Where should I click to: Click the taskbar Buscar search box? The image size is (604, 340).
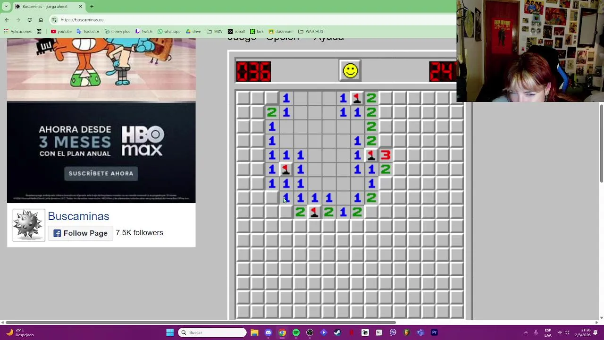(212, 332)
